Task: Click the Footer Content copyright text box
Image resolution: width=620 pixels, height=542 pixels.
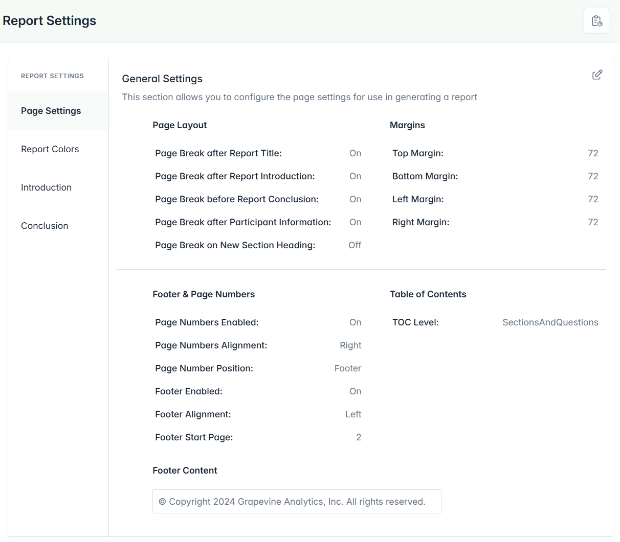Action: pos(297,502)
